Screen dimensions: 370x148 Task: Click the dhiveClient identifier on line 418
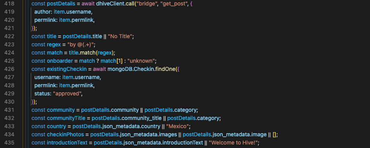click(x=110, y=4)
